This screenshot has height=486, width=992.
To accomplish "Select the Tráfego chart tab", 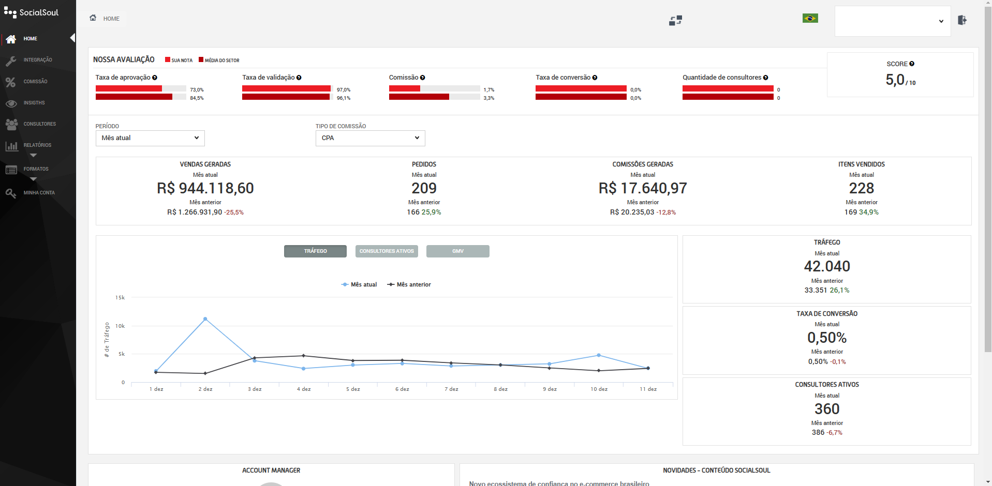I will tap(315, 251).
